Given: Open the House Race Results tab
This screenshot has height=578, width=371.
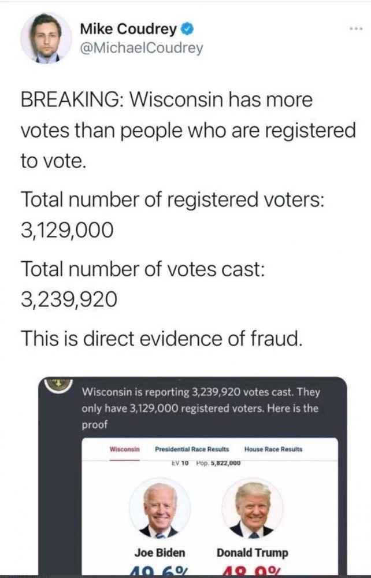Looking at the screenshot, I should tap(273, 449).
